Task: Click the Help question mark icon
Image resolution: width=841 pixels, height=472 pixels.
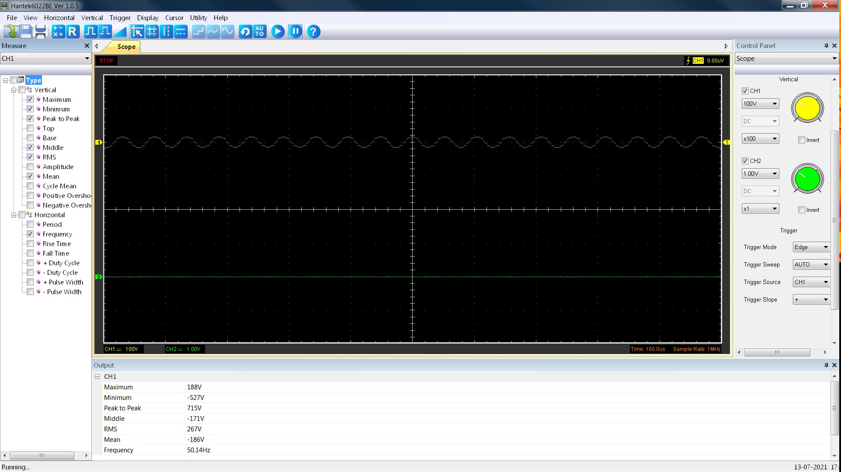Action: 313,31
